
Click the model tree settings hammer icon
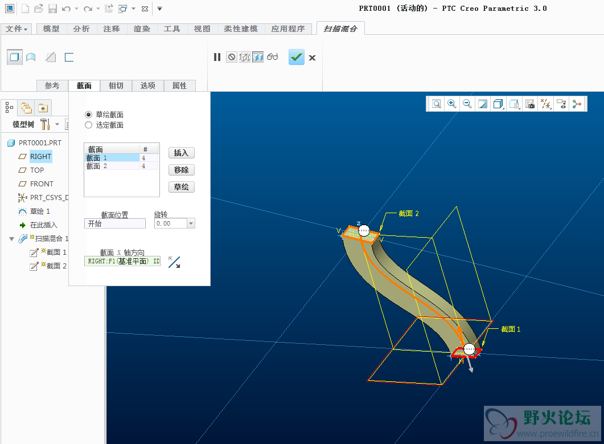(45, 124)
